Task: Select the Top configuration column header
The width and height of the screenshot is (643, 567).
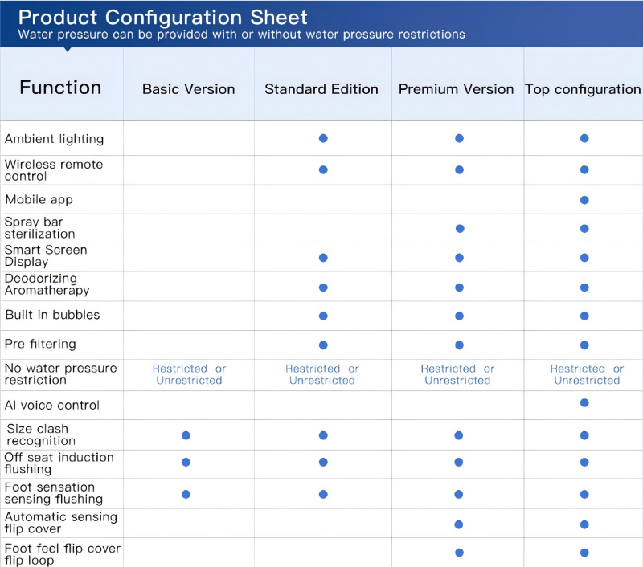Action: (583, 89)
